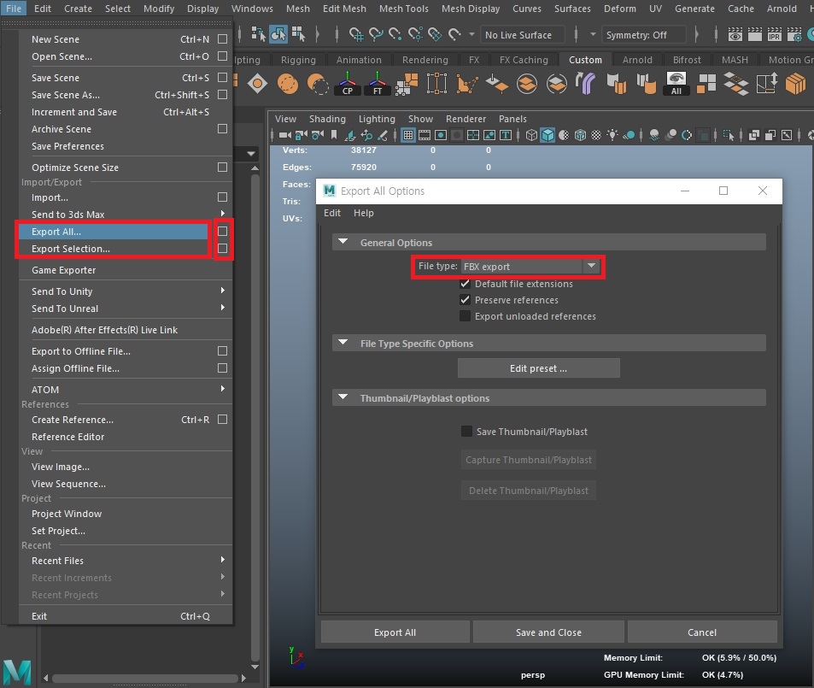The width and height of the screenshot is (814, 688).
Task: Expand ATOM submenu
Action: pos(223,389)
